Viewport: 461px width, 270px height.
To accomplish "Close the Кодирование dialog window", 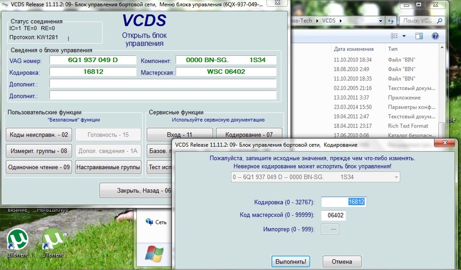I will pyautogui.click(x=445, y=143).
